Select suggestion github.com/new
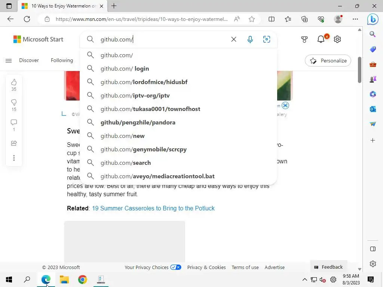Viewport: 383px width, 287px height. (x=178, y=136)
